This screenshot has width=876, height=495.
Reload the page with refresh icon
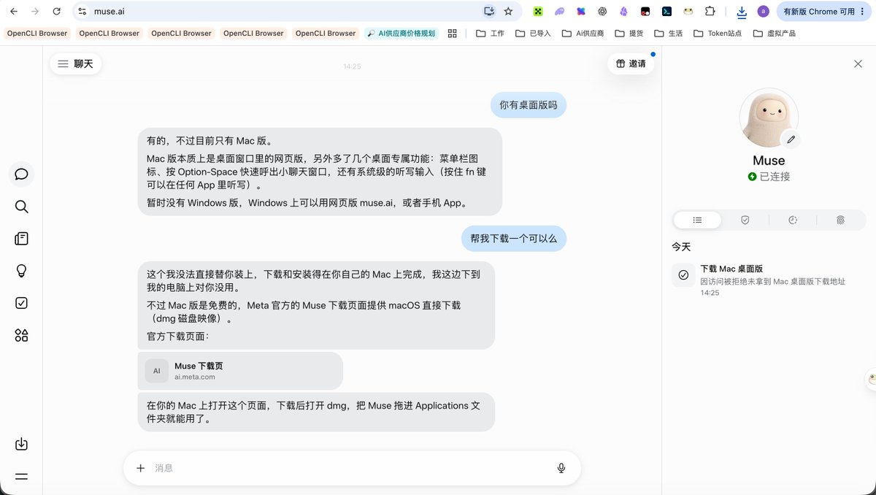[57, 12]
